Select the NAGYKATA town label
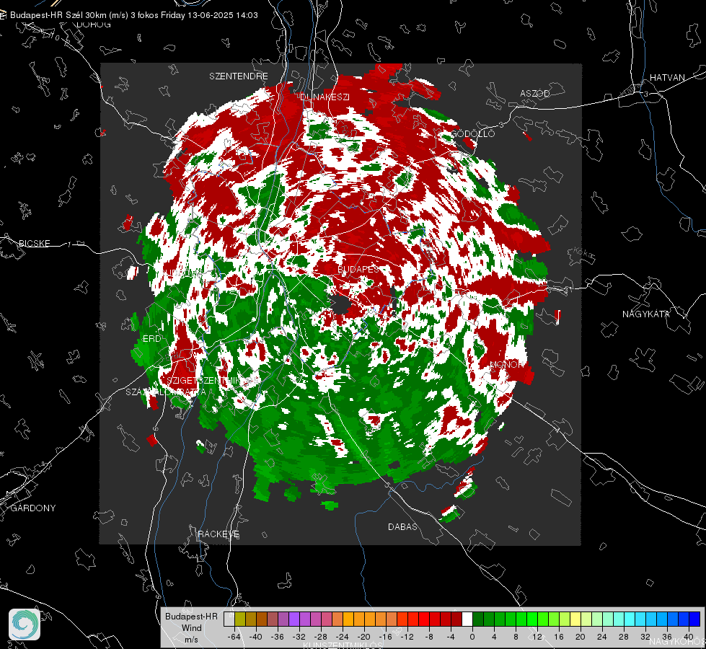706x649 pixels. coord(646,314)
